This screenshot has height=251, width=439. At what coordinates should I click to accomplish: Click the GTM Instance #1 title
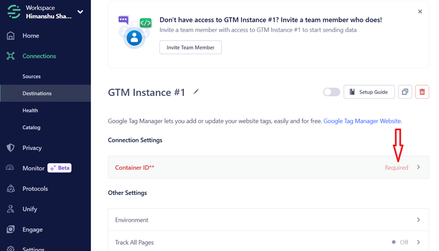point(146,92)
